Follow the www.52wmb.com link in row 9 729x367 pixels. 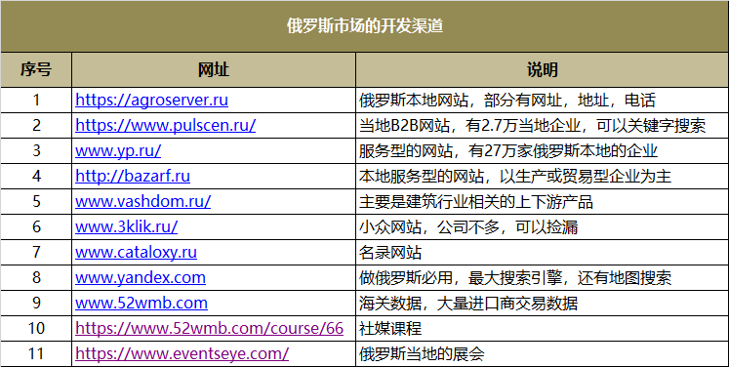[142, 303]
